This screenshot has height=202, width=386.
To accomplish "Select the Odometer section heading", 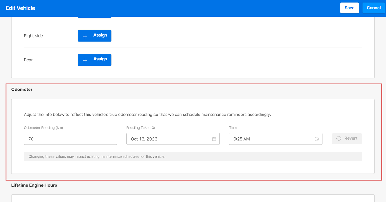I will pyautogui.click(x=22, y=90).
